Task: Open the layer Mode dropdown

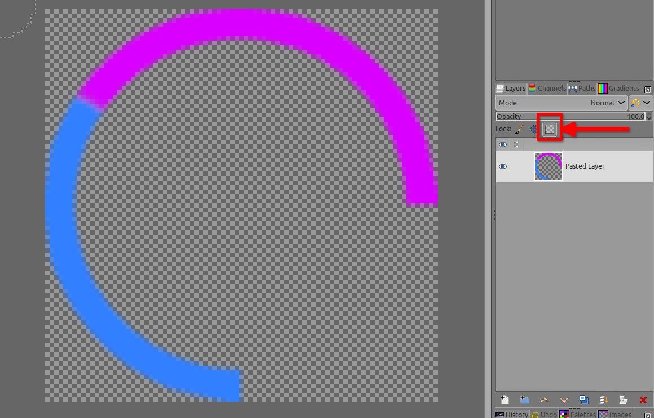Action: click(x=561, y=103)
